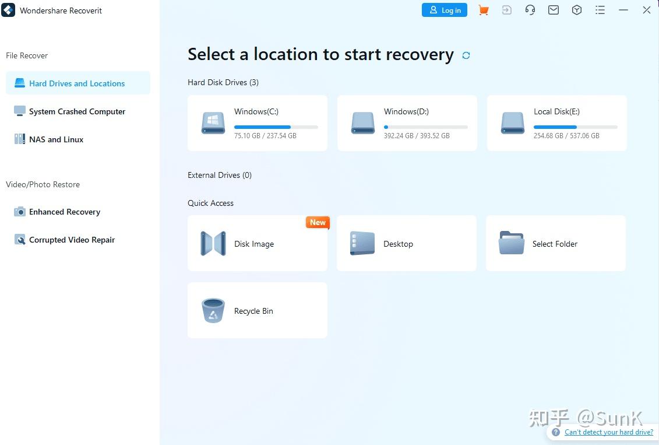Click the Windows(D:) drive icon
659x445 pixels.
pyautogui.click(x=362, y=123)
